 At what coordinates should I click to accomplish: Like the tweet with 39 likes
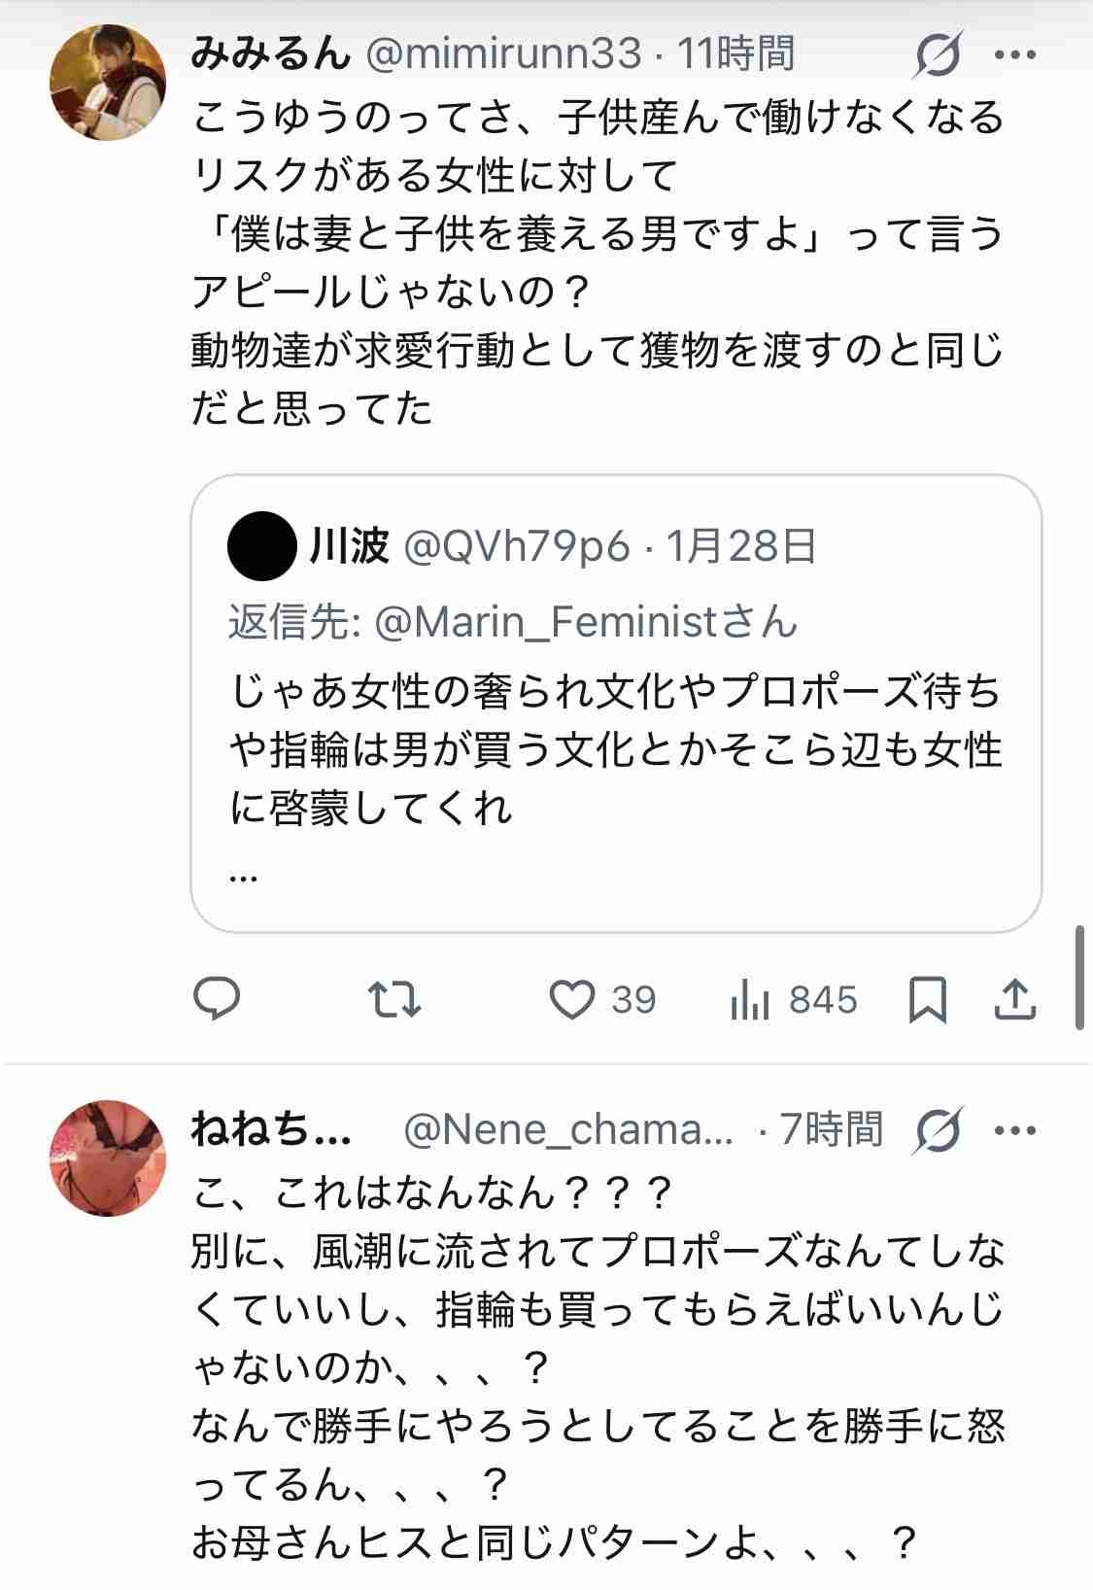pyautogui.click(x=572, y=999)
